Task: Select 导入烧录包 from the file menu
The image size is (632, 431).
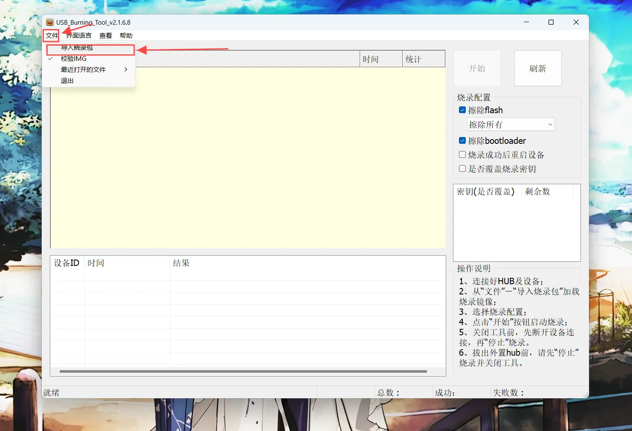Action: click(x=77, y=48)
